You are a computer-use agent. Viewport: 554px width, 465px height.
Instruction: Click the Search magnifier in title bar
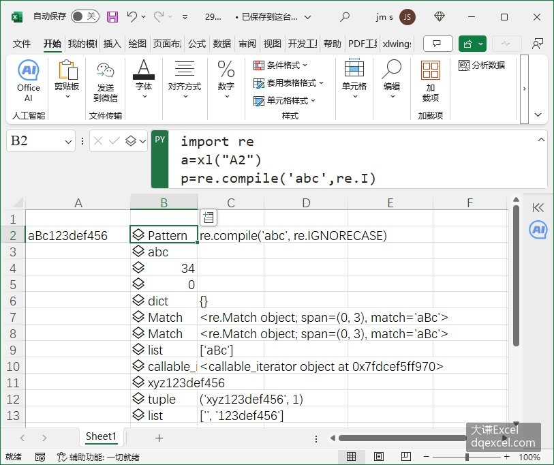click(x=345, y=16)
